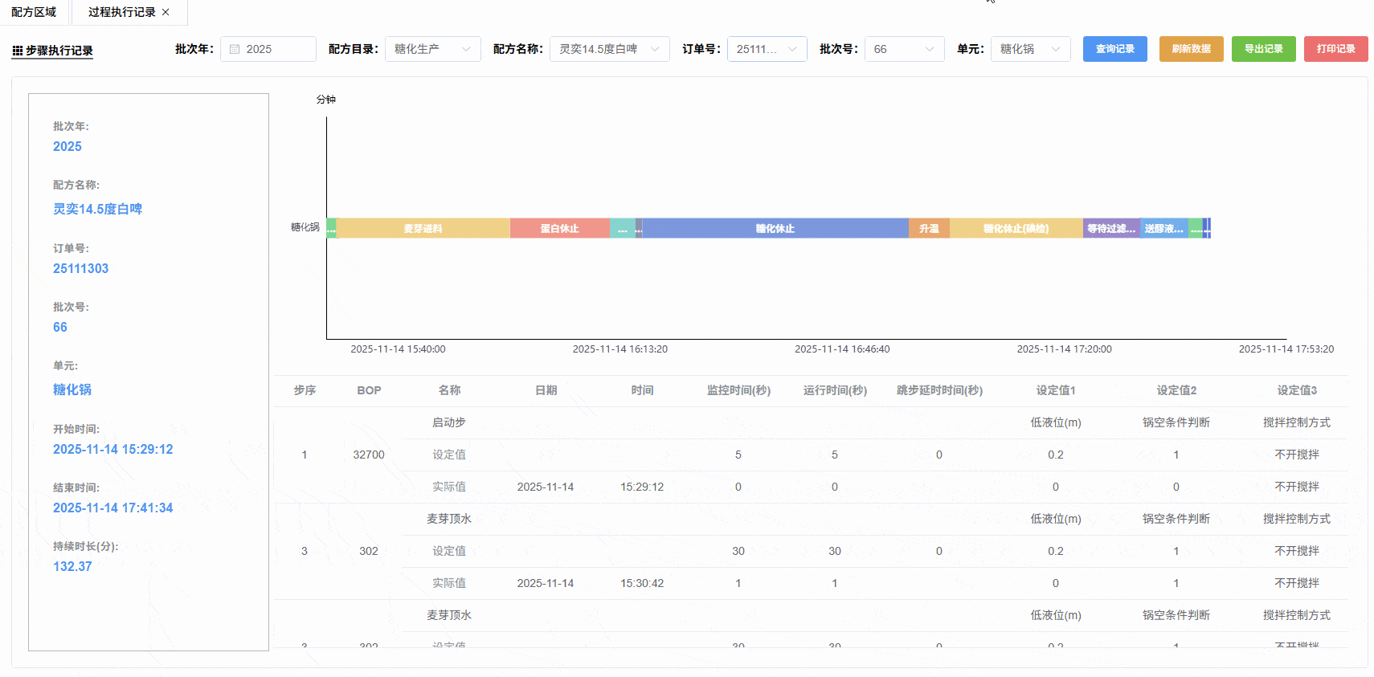The width and height of the screenshot is (1374, 677).
Task: Close the 过程执行记录 tab
Action: [x=166, y=12]
